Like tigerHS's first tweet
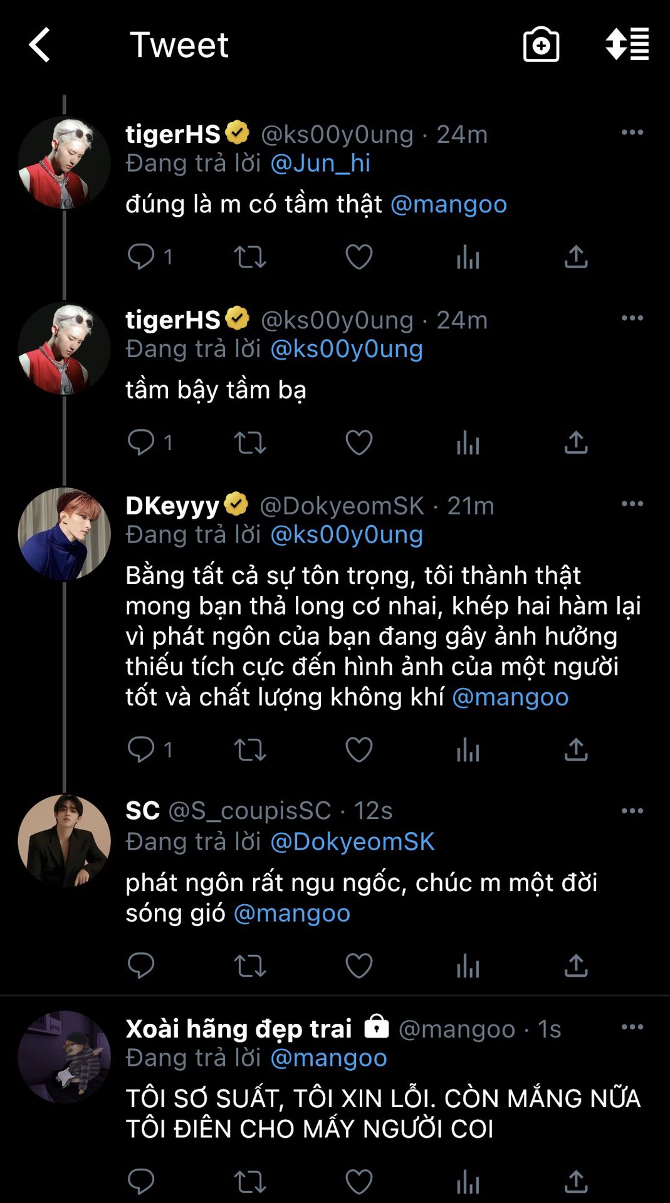 pyautogui.click(x=359, y=257)
